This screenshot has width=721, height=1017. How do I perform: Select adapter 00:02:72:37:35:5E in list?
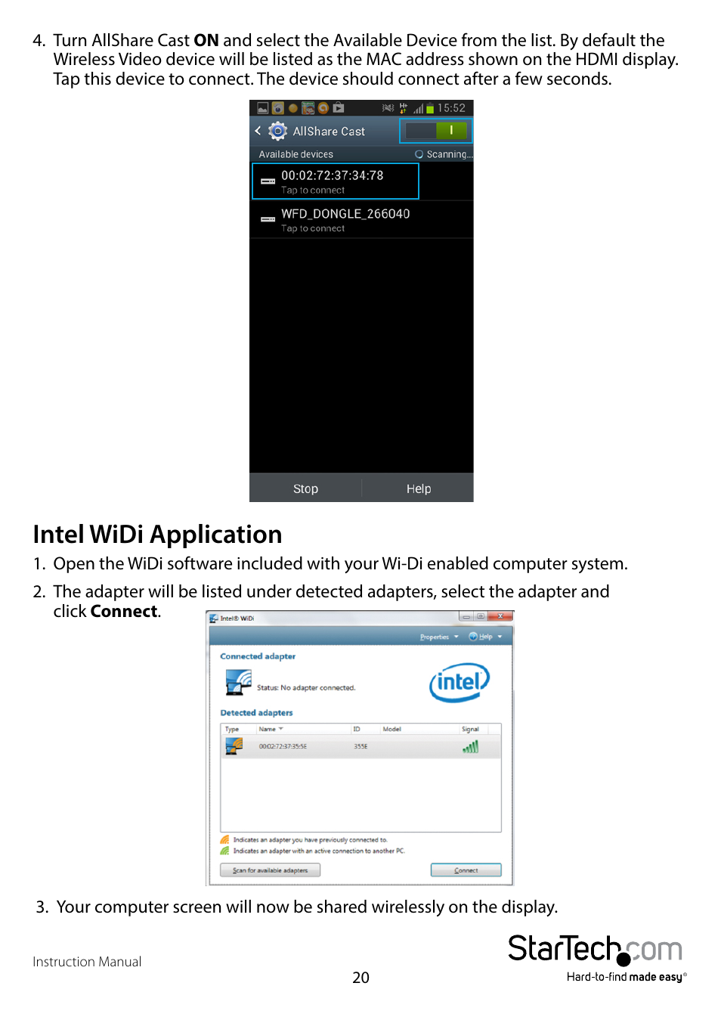tap(360, 746)
